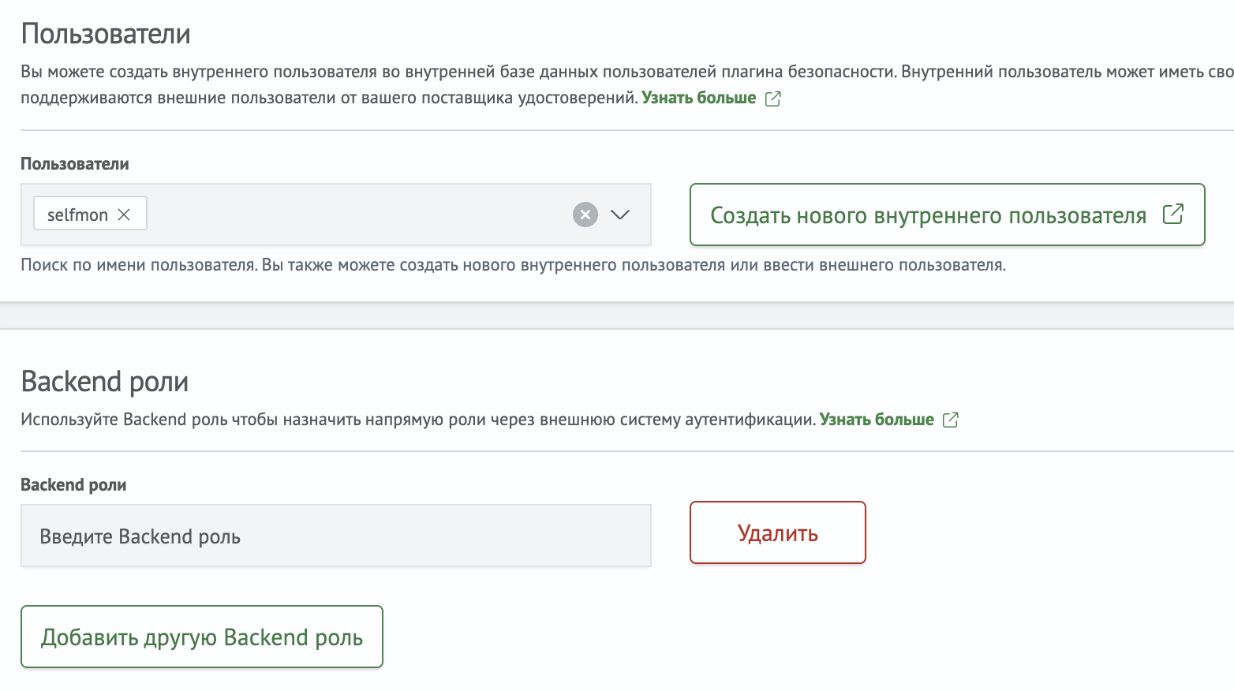
Task: Click the bold Пользователи field label
Action: point(75,164)
